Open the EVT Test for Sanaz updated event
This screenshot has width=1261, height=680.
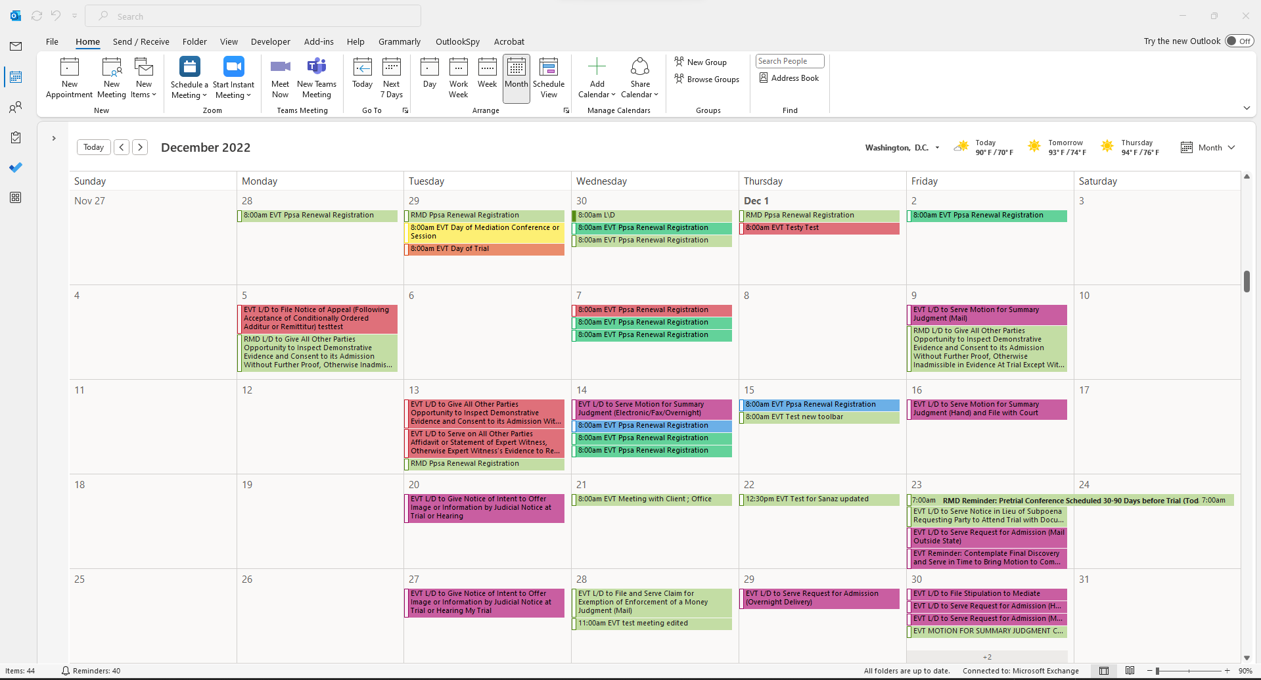[x=819, y=499]
